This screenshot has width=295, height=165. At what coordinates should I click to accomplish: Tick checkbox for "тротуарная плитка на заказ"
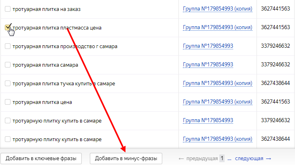(x=8, y=9)
